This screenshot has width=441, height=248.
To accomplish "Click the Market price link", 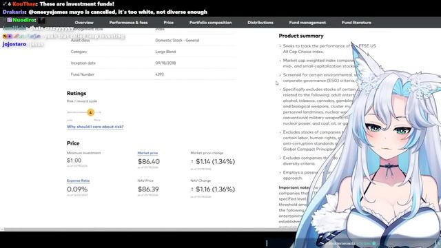I will (147, 153).
